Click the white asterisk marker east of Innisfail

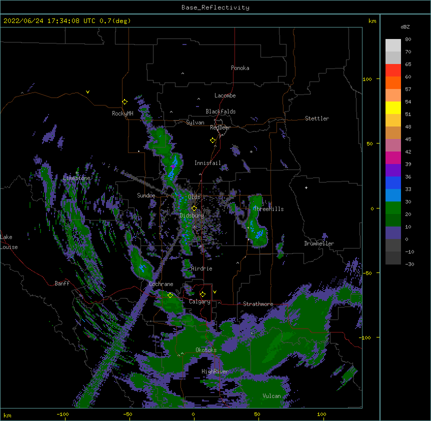tap(251, 152)
